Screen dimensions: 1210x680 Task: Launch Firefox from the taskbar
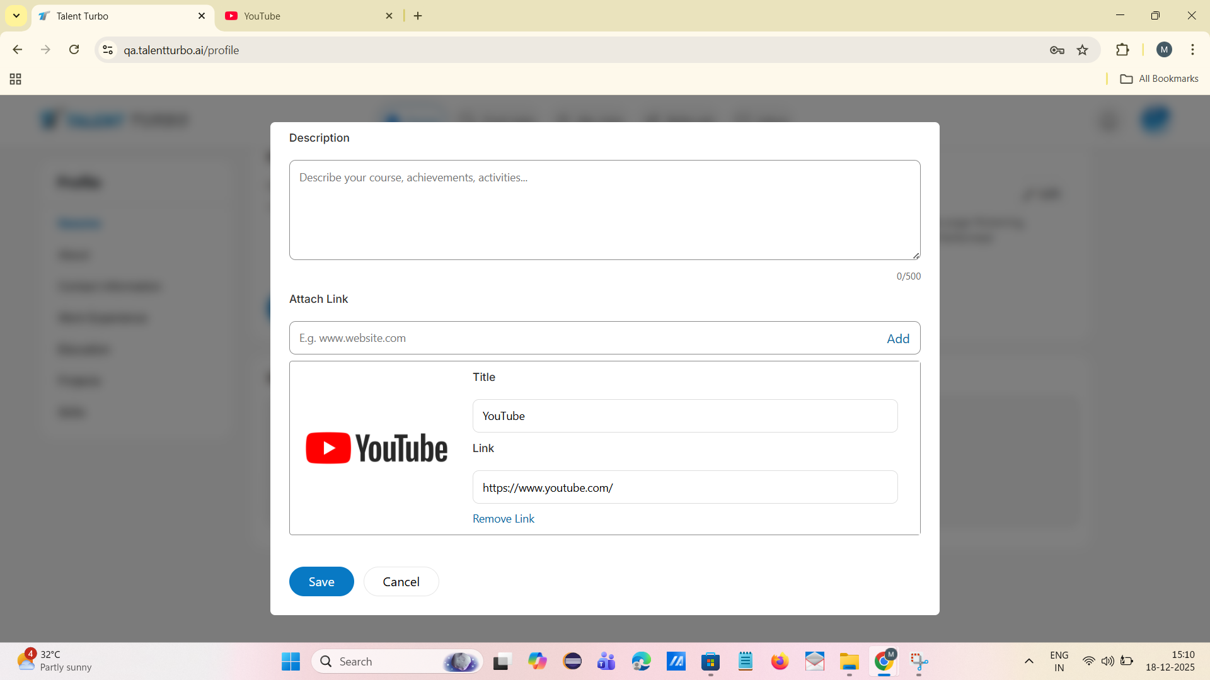(780, 661)
